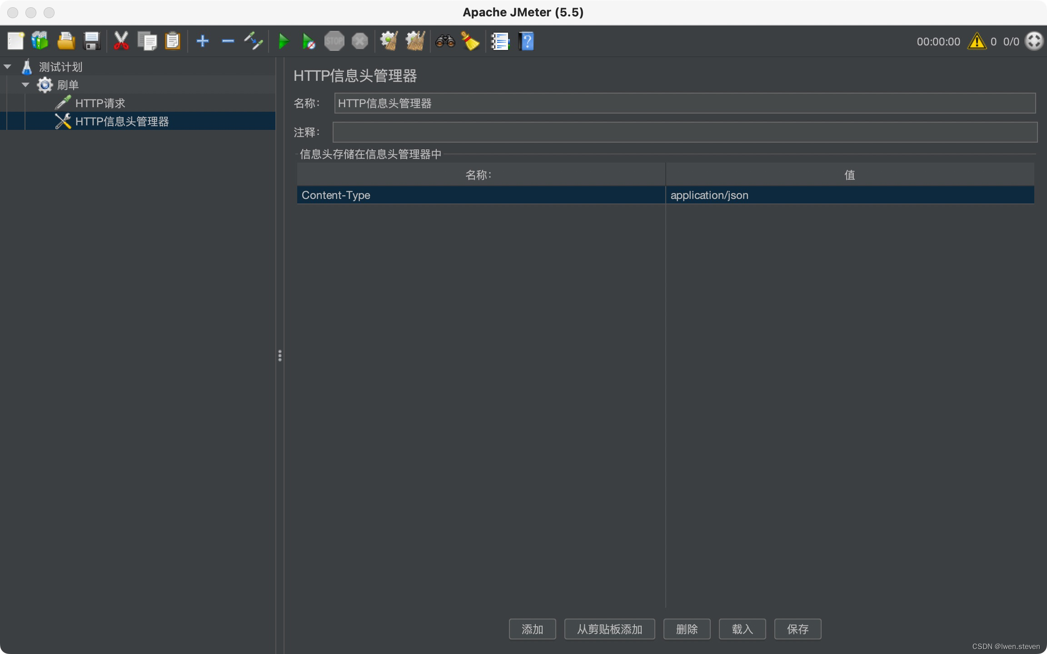
Task: Cut the selected element using scissors icon
Action: (x=121, y=41)
